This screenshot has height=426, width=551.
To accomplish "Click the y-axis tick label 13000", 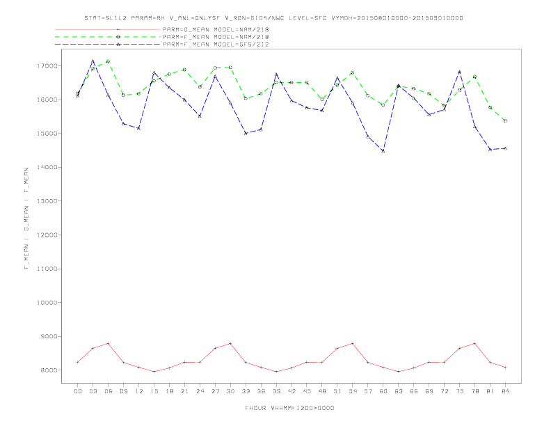I will [47, 201].
